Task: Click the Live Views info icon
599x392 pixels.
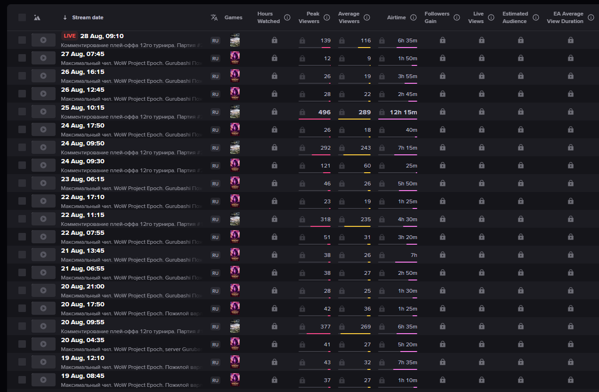Action: [491, 17]
